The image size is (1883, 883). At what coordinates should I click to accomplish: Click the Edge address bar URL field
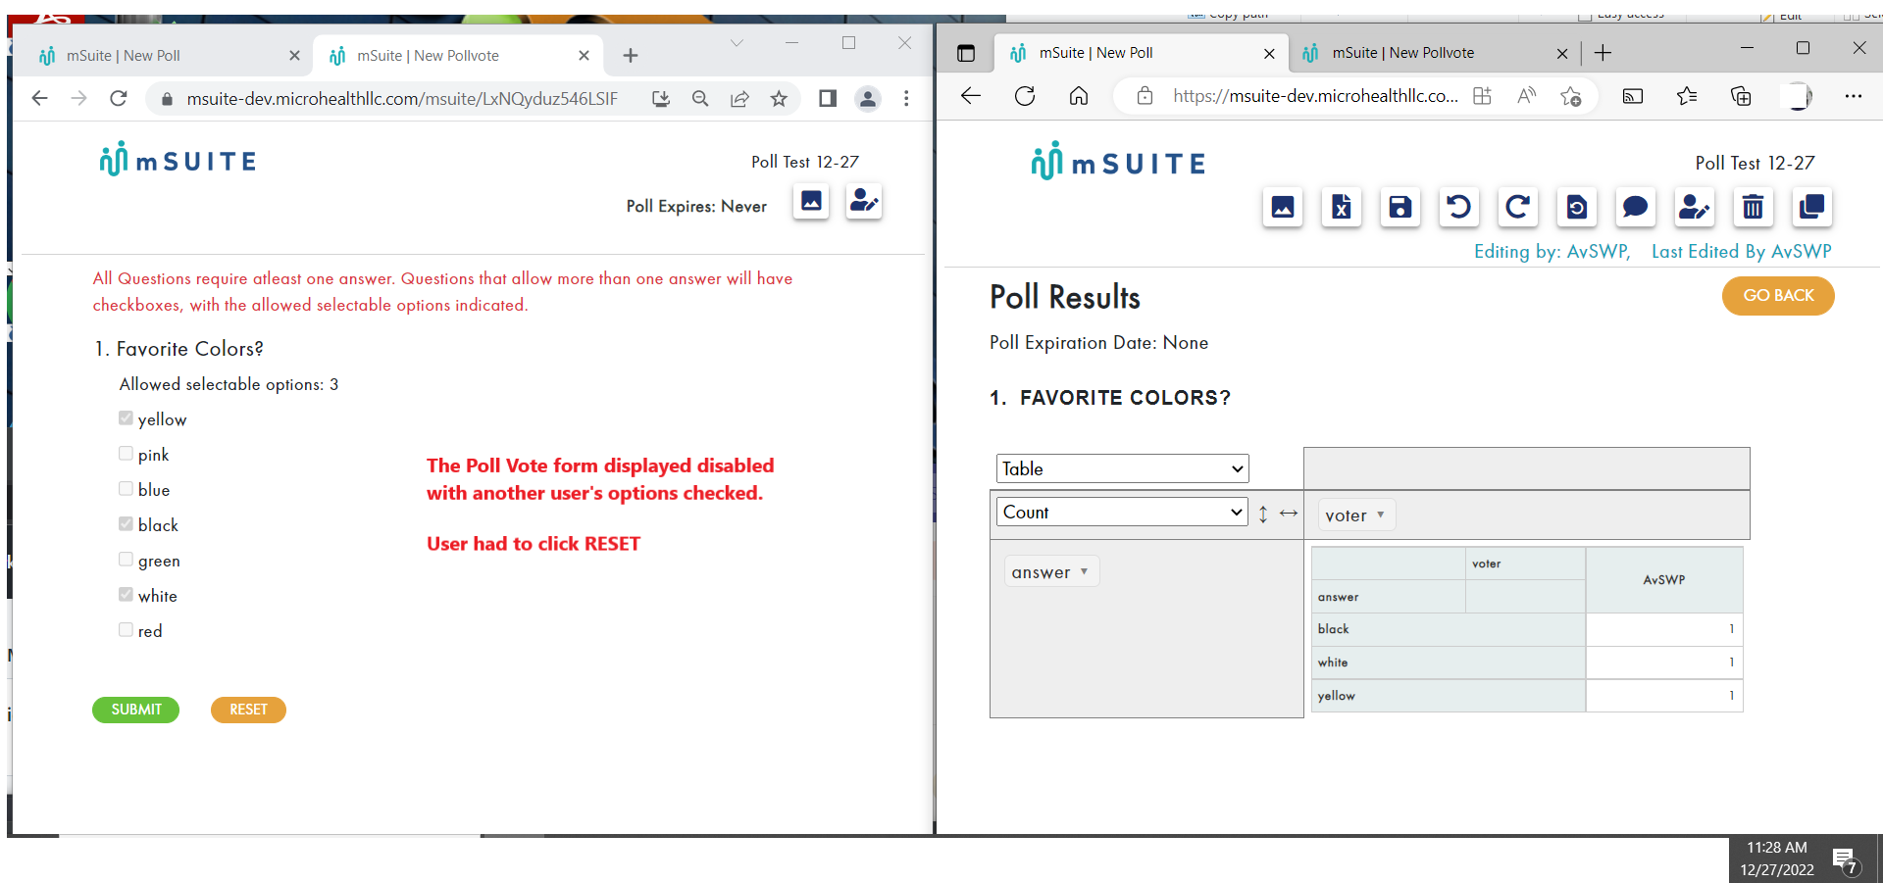(x=1314, y=96)
